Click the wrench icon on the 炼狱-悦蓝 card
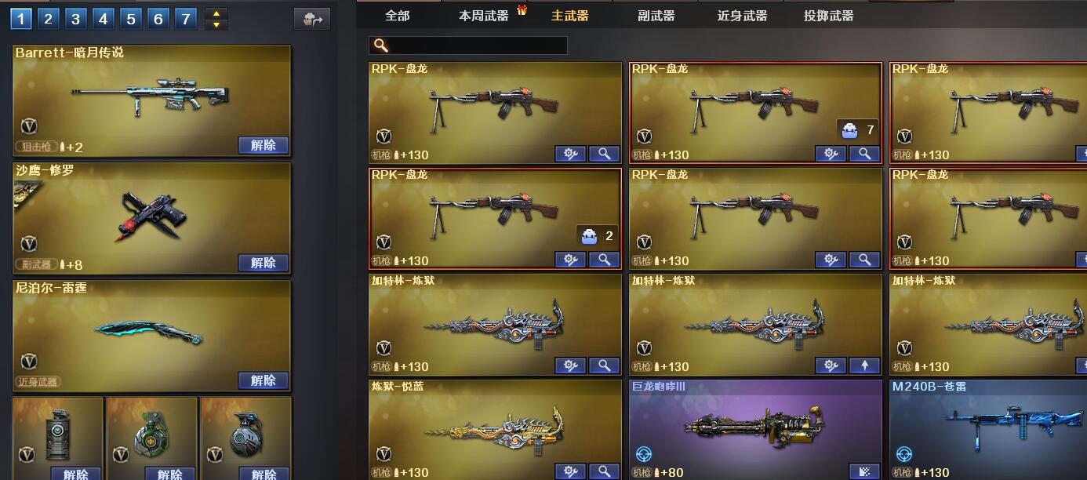Viewport: 1087px width, 480px height. (x=570, y=471)
